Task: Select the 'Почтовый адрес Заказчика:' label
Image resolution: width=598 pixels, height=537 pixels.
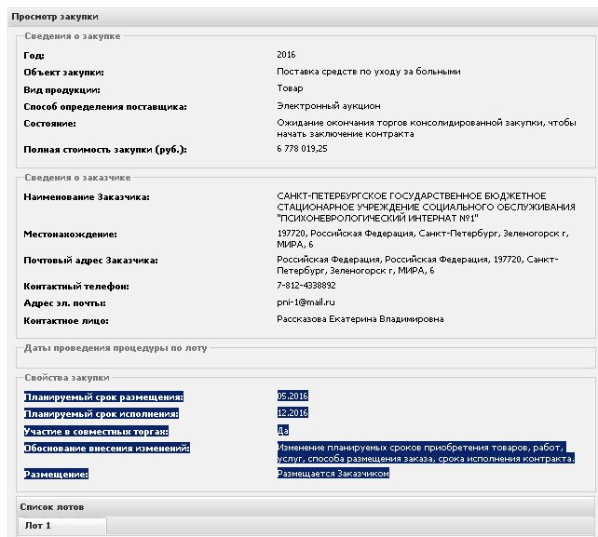Action: click(90, 261)
